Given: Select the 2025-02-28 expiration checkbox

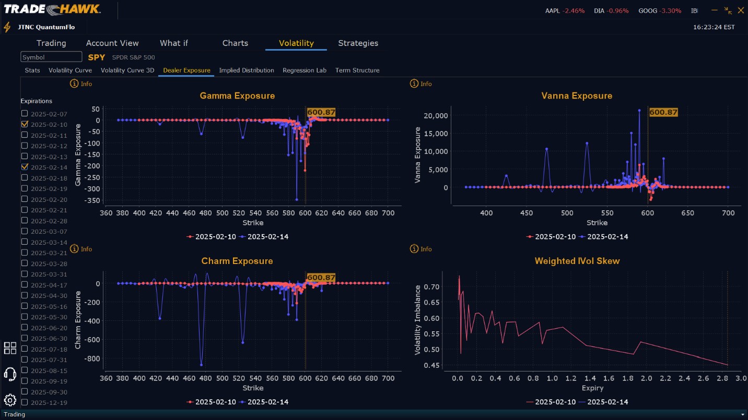Looking at the screenshot, I should pos(25,220).
